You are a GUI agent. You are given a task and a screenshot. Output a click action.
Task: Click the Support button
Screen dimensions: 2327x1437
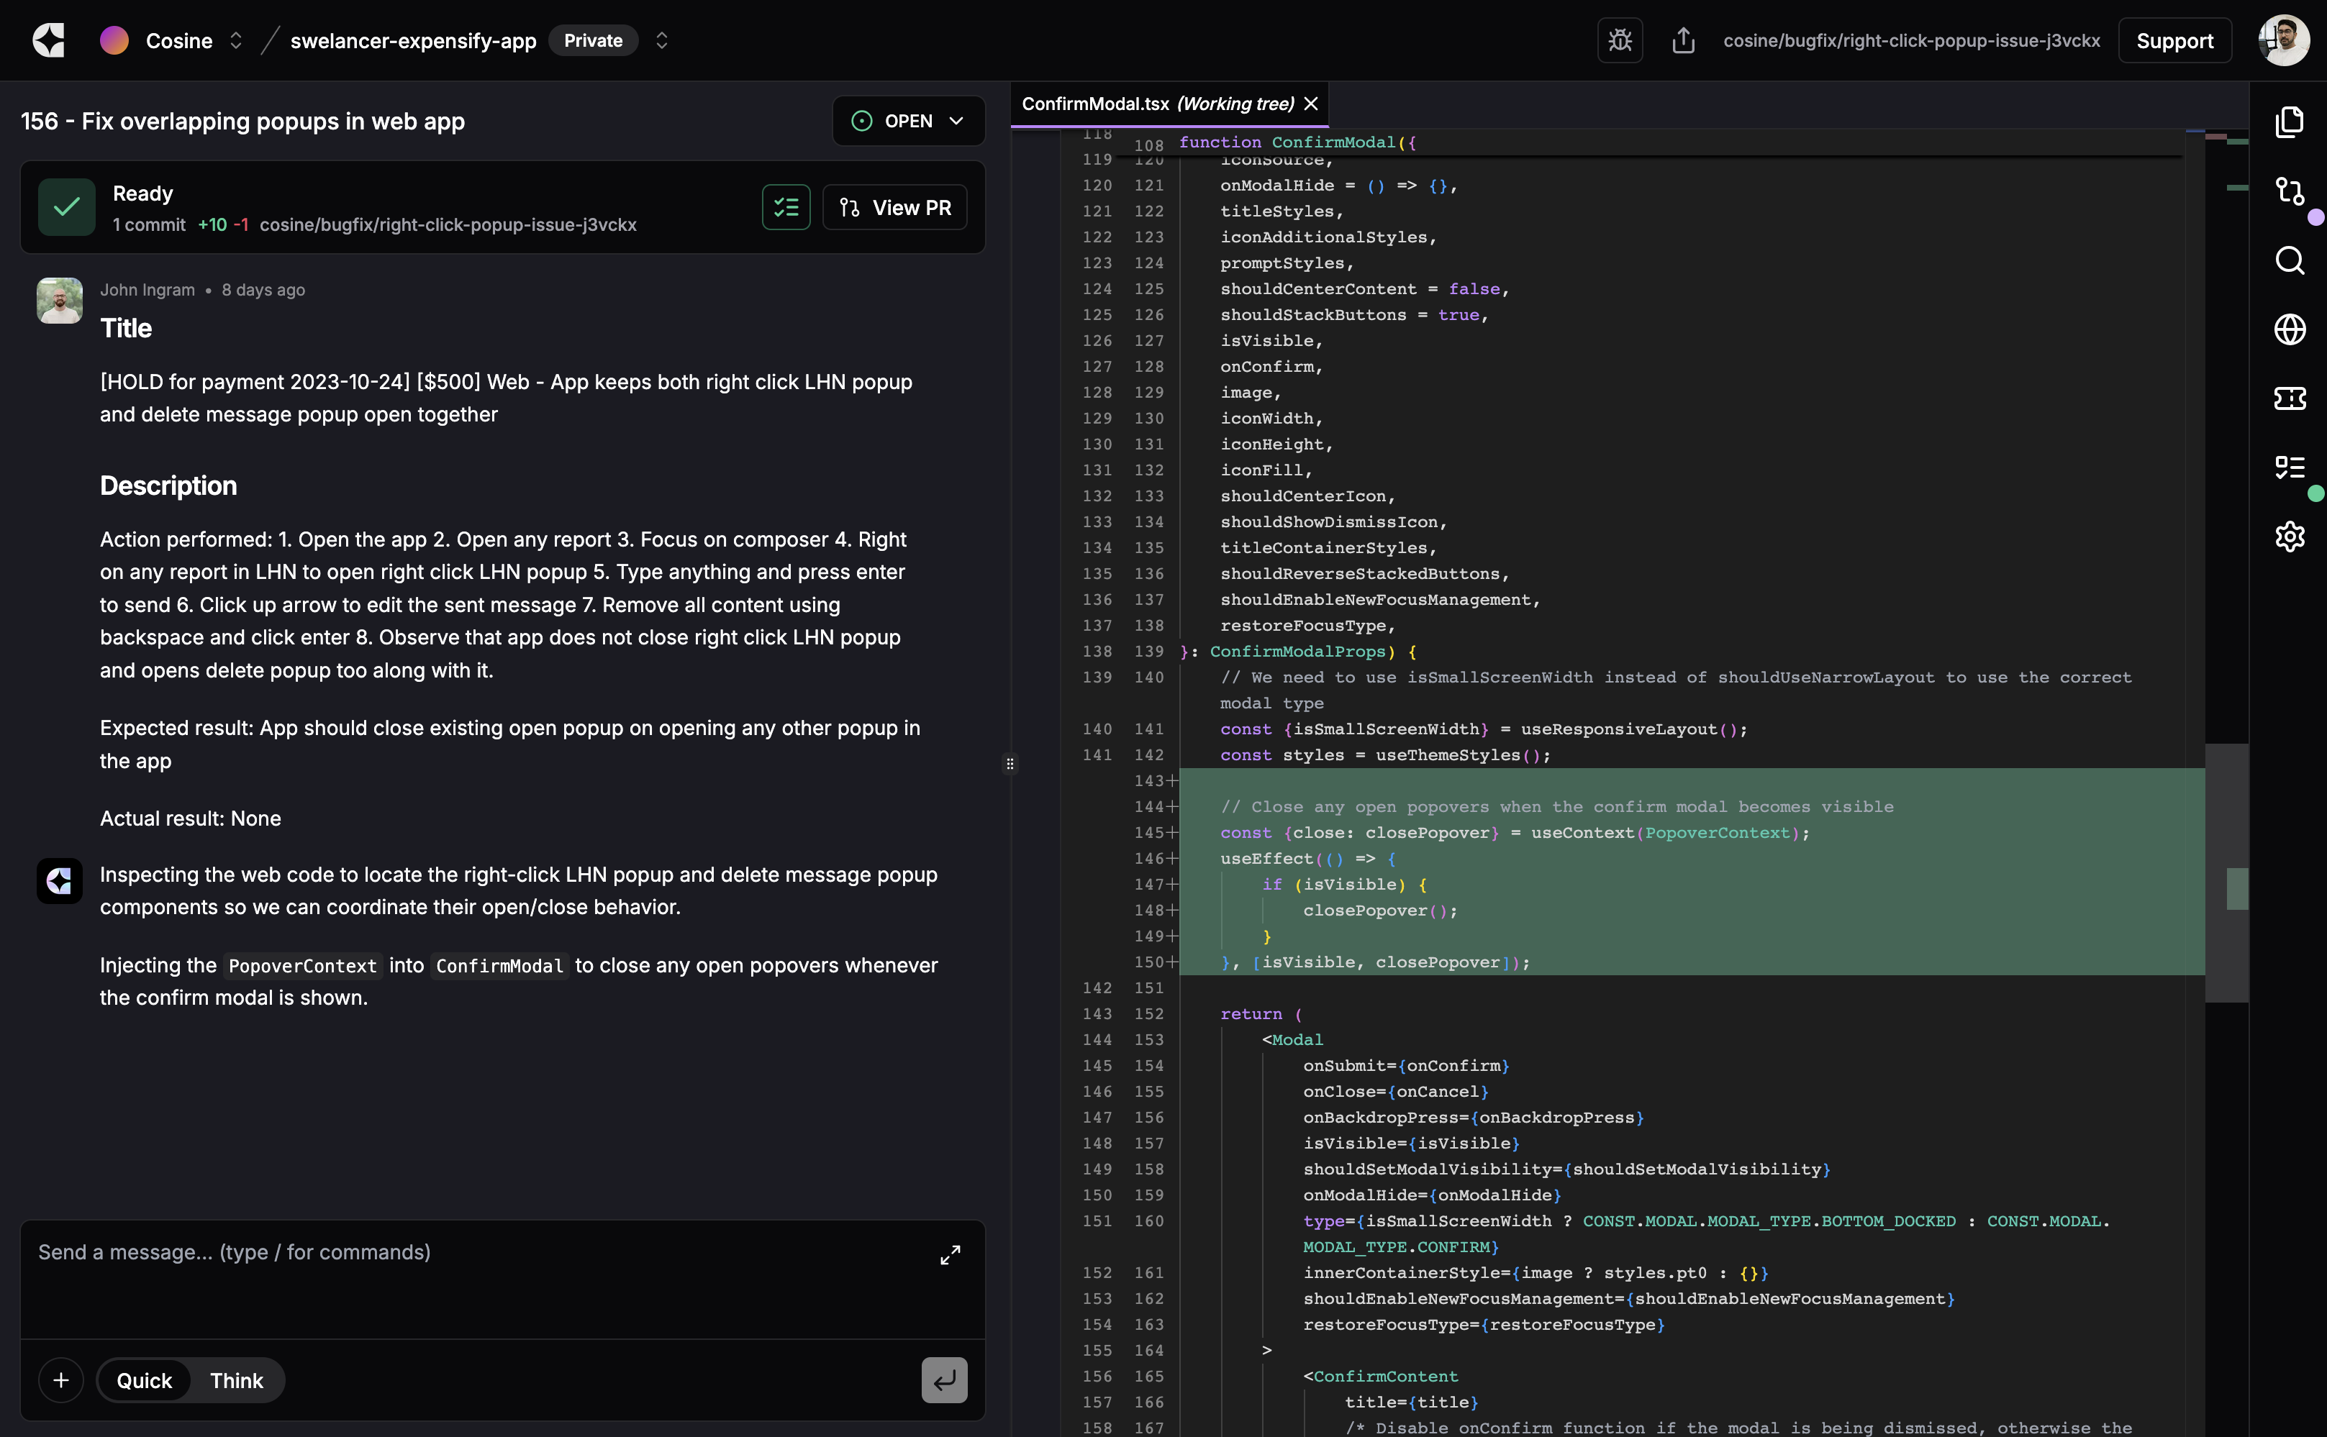2174,41
